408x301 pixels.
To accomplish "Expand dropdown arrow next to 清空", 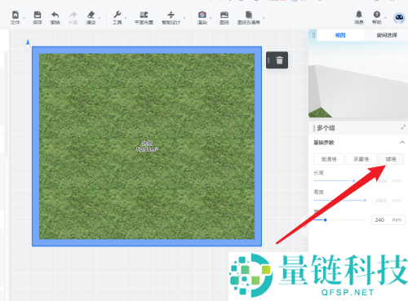I will click(100, 19).
